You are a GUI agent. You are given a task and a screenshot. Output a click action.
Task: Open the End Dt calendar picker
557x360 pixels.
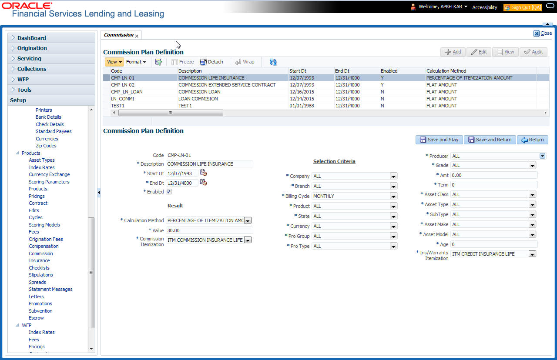(x=203, y=182)
